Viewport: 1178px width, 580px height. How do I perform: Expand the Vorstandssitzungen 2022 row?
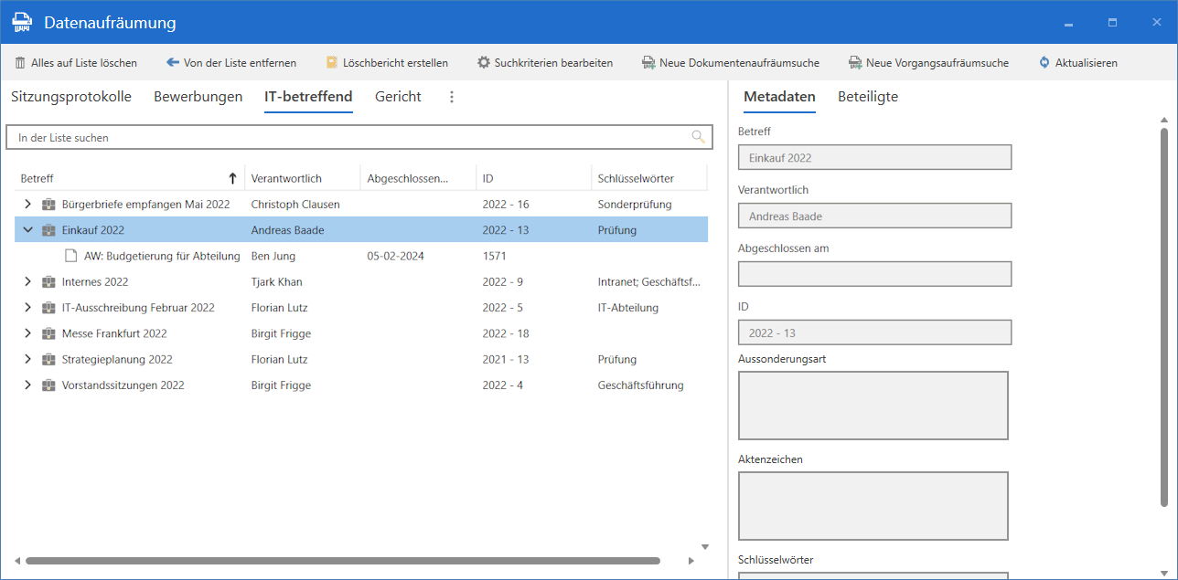(x=27, y=385)
